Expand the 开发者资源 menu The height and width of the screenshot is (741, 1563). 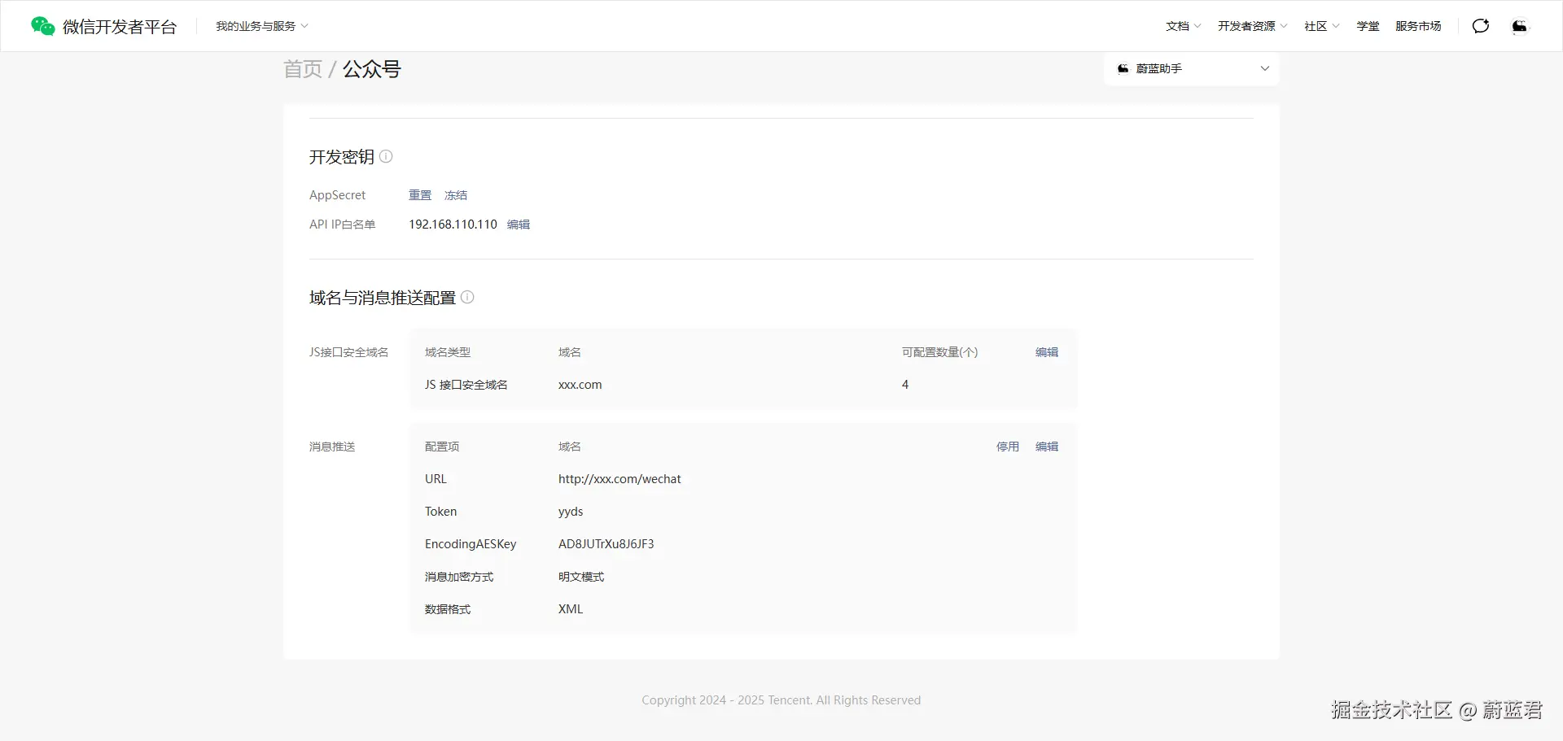click(x=1253, y=26)
